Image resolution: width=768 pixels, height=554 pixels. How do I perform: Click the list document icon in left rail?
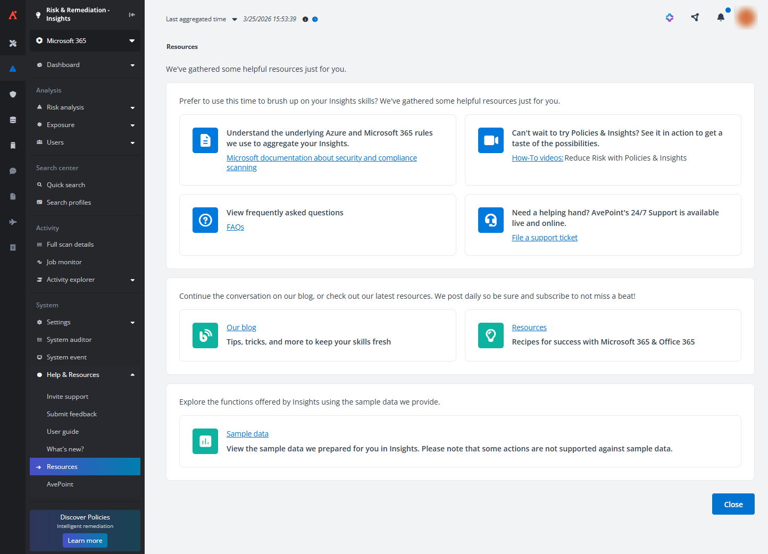coord(13,247)
